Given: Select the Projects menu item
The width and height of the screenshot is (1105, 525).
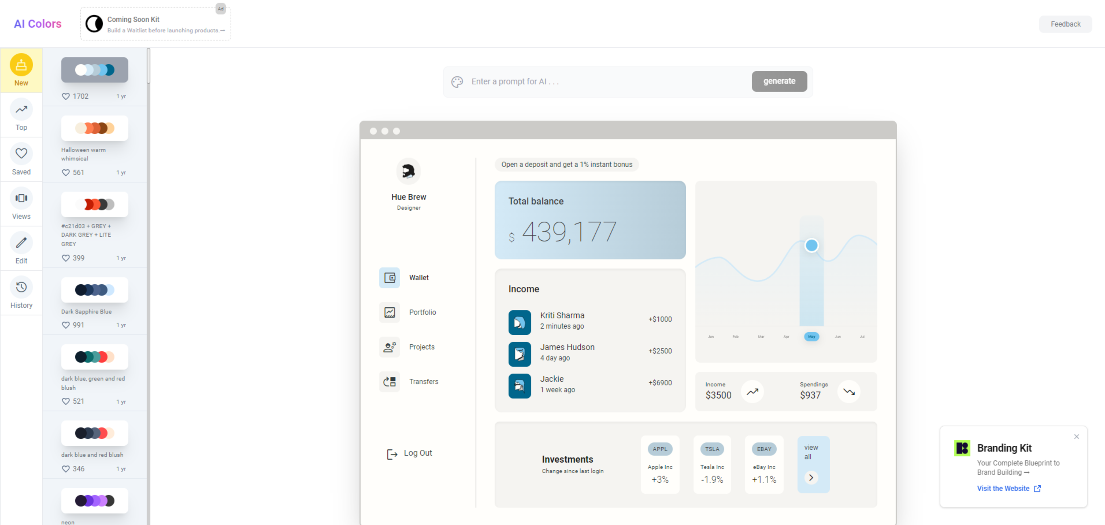Looking at the screenshot, I should [422, 347].
